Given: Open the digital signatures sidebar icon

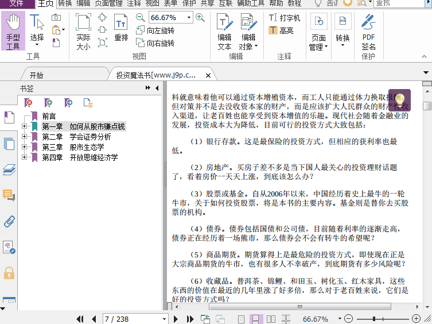Looking at the screenshot, I should pos(9,247).
